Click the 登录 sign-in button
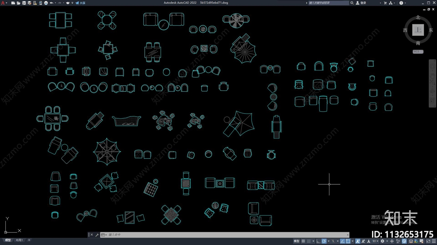The image size is (437, 245). point(361,3)
